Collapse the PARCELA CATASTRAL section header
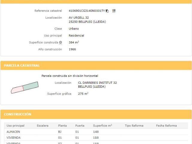 (96, 65)
